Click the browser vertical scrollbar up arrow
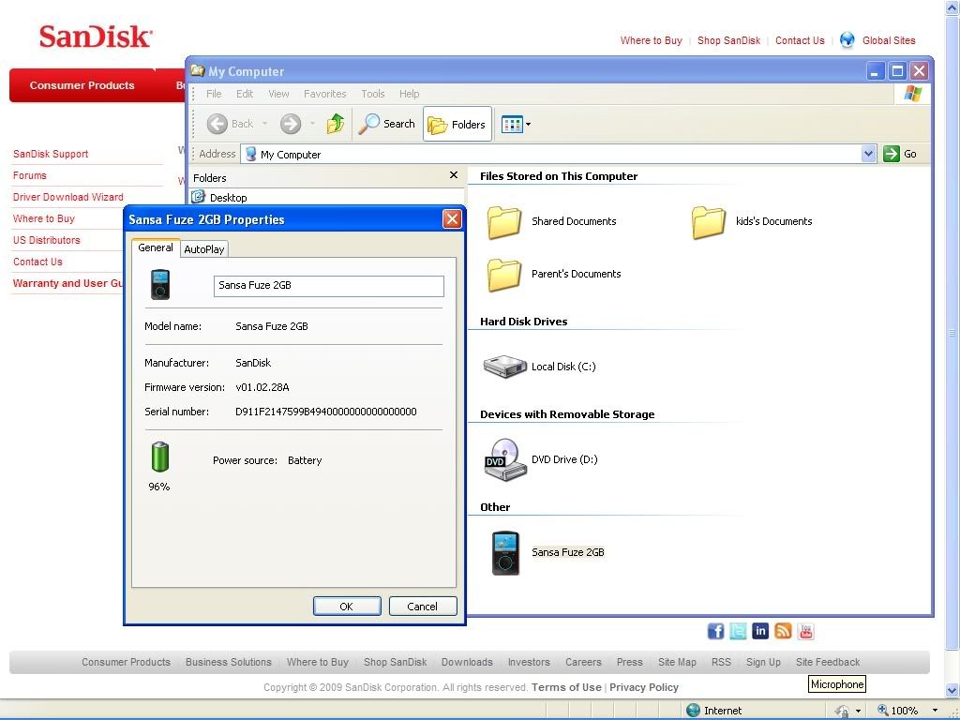This screenshot has width=960, height=720. (x=953, y=7)
